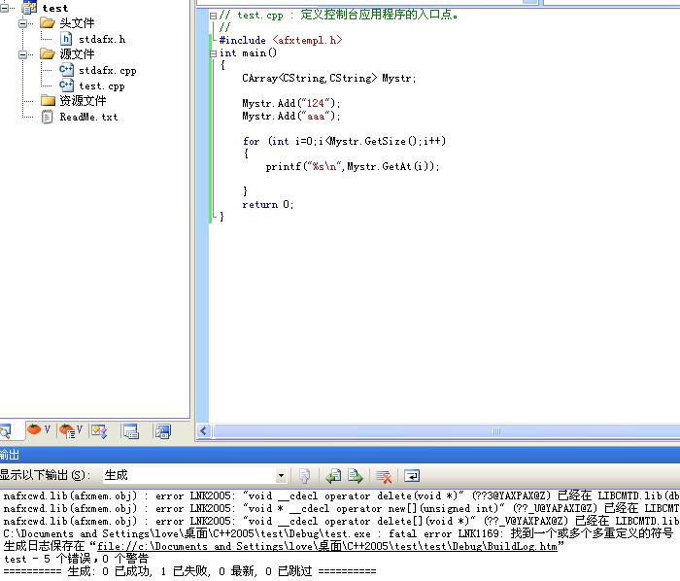680x581 pixels.
Task: Click the fatal error LNK1169 line
Action: point(338,533)
